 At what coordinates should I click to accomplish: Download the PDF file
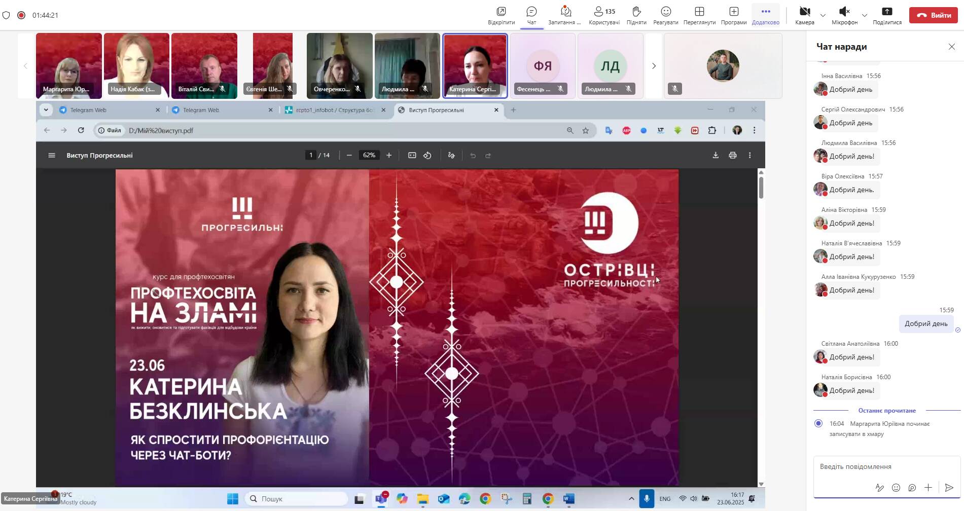pos(716,155)
